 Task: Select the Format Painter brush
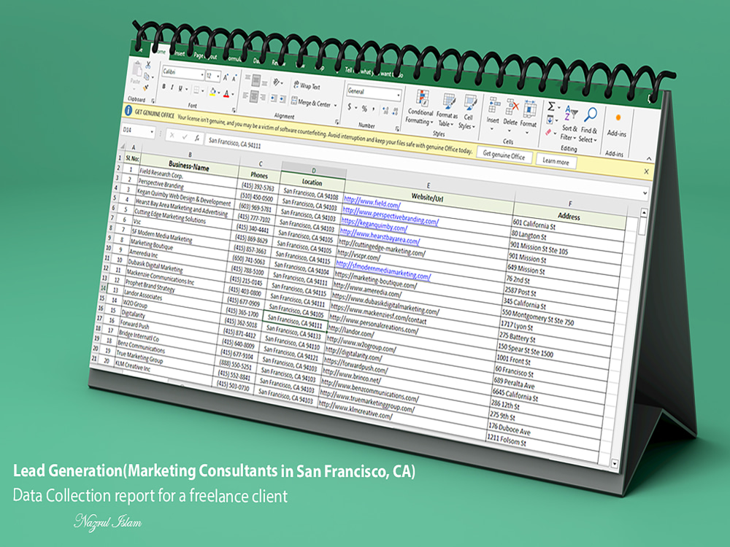(x=146, y=87)
